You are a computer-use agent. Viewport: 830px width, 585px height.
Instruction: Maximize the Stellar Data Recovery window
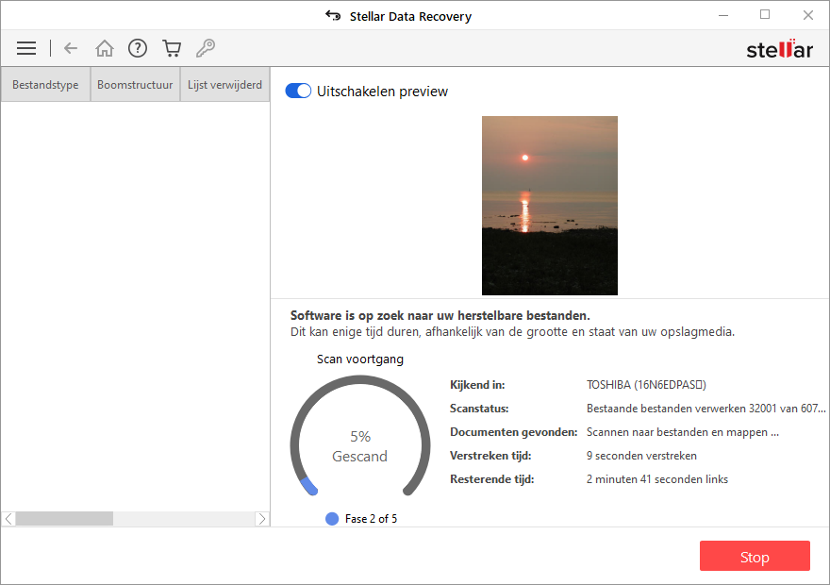[x=765, y=15]
